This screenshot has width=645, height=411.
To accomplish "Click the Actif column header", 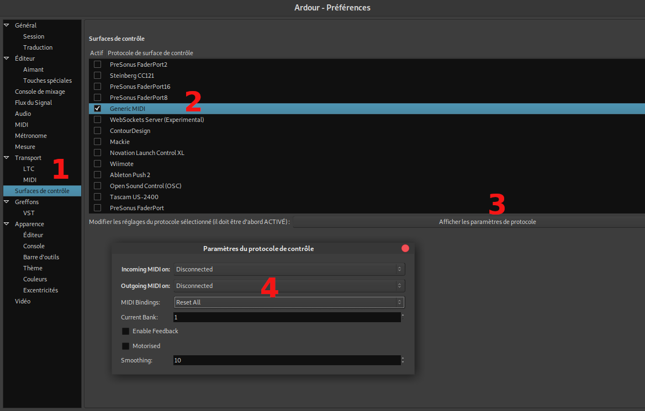I will pyautogui.click(x=97, y=53).
